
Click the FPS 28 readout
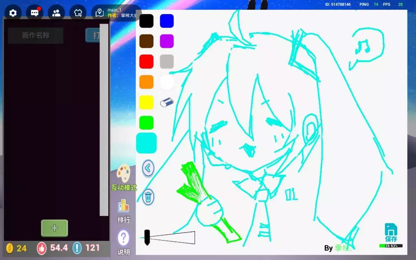[393, 5]
